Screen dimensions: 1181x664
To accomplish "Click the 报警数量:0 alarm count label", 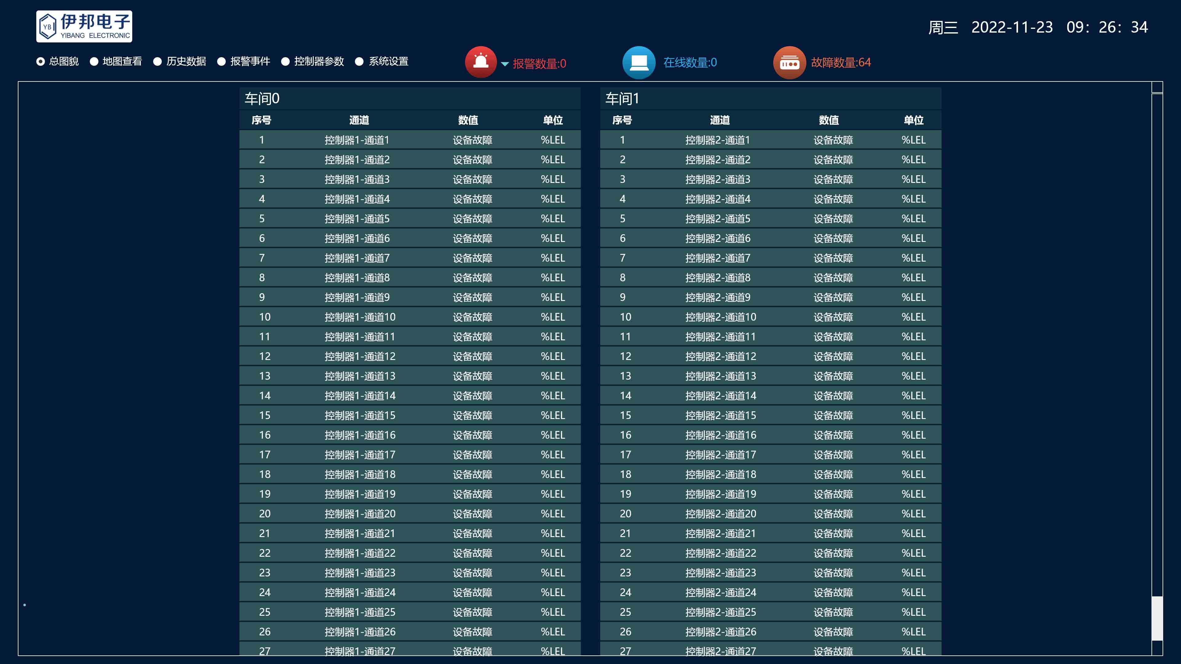I will pos(539,63).
